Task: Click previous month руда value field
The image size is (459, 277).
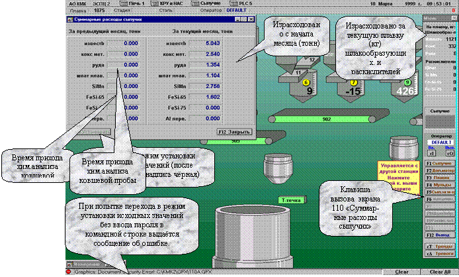Action: (x=123, y=65)
